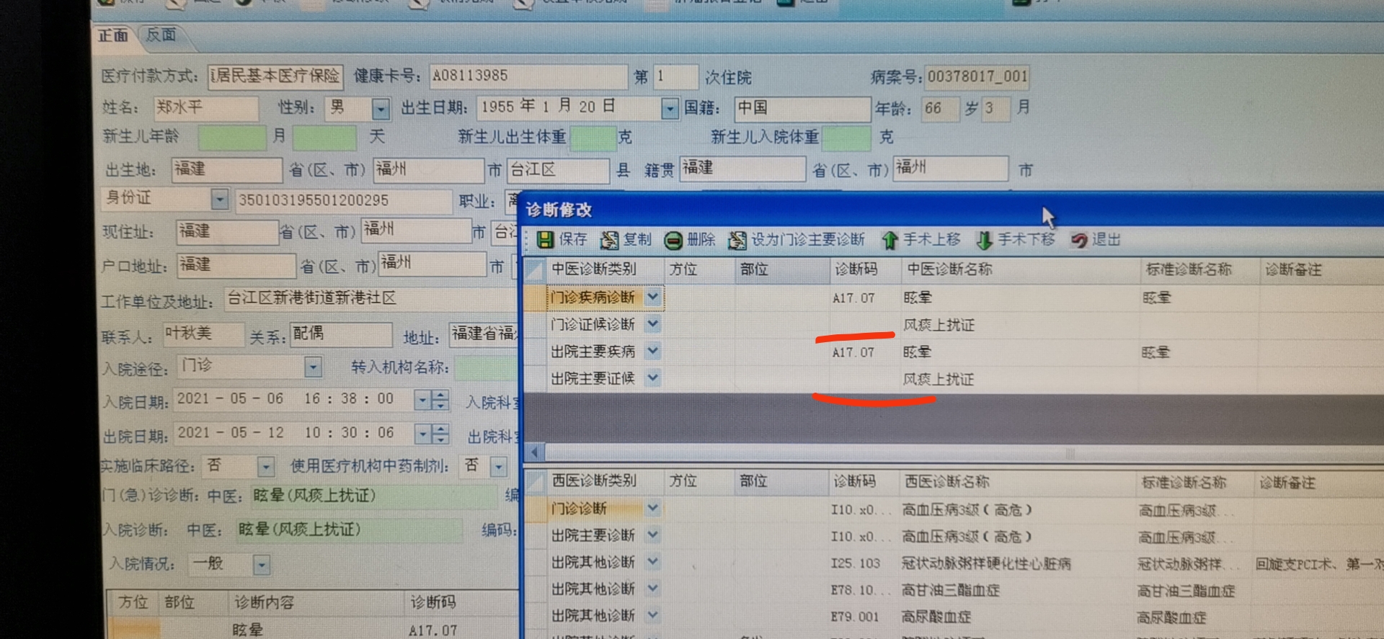
Task: Click the ID number field 350103195501200295
Action: tap(344, 200)
